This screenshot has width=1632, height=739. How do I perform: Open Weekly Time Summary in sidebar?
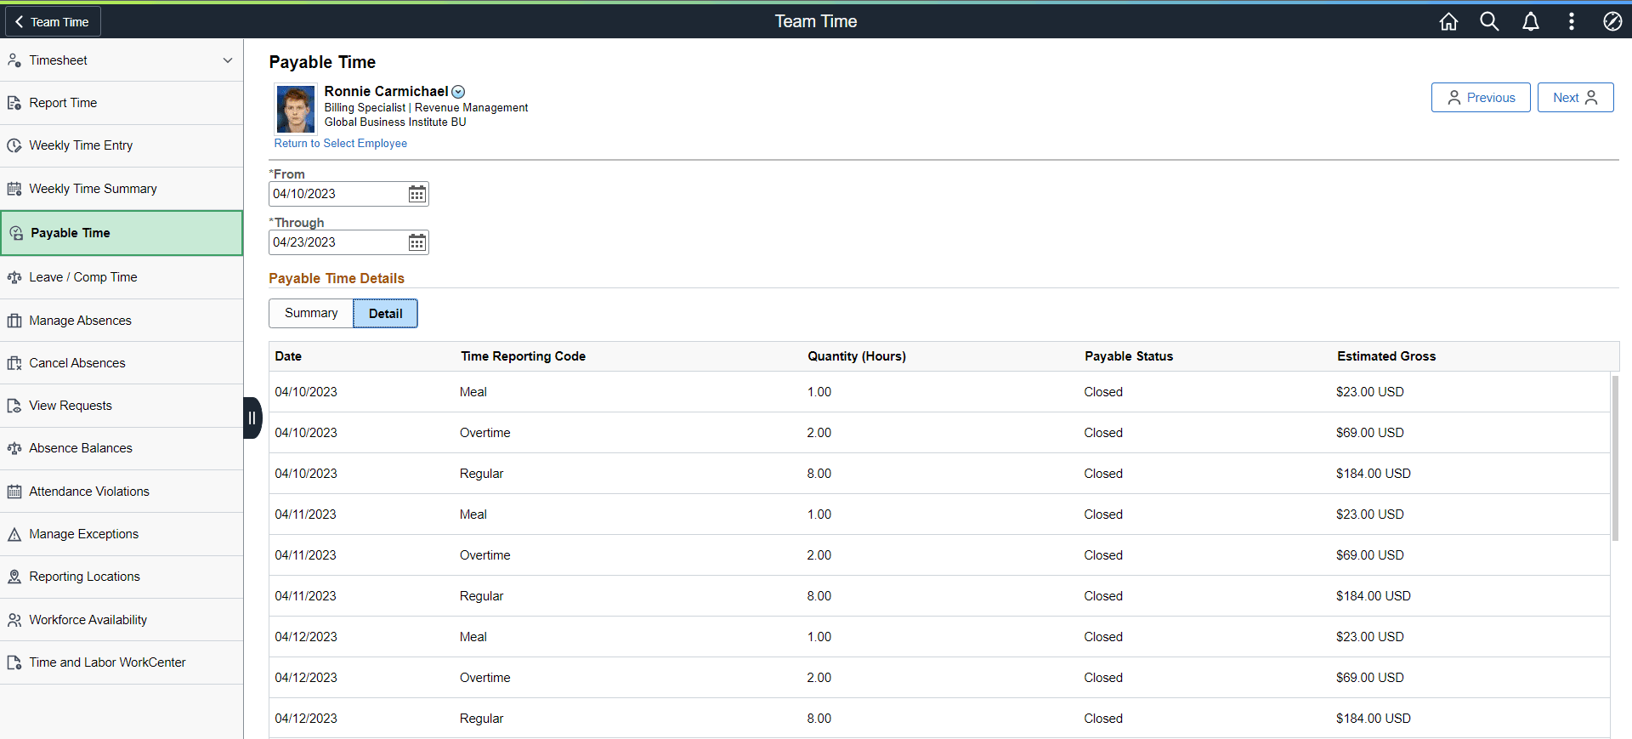pyautogui.click(x=122, y=189)
